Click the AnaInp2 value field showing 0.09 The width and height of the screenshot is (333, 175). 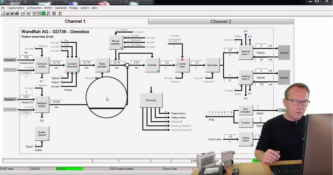click(x=26, y=57)
